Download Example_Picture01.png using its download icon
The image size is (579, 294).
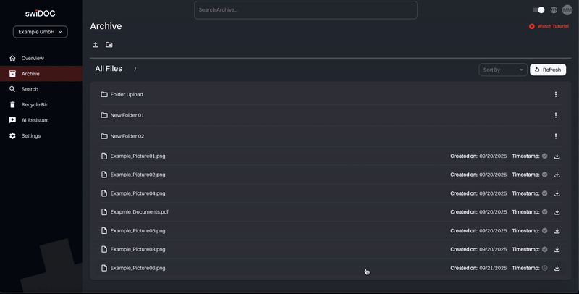pos(557,156)
